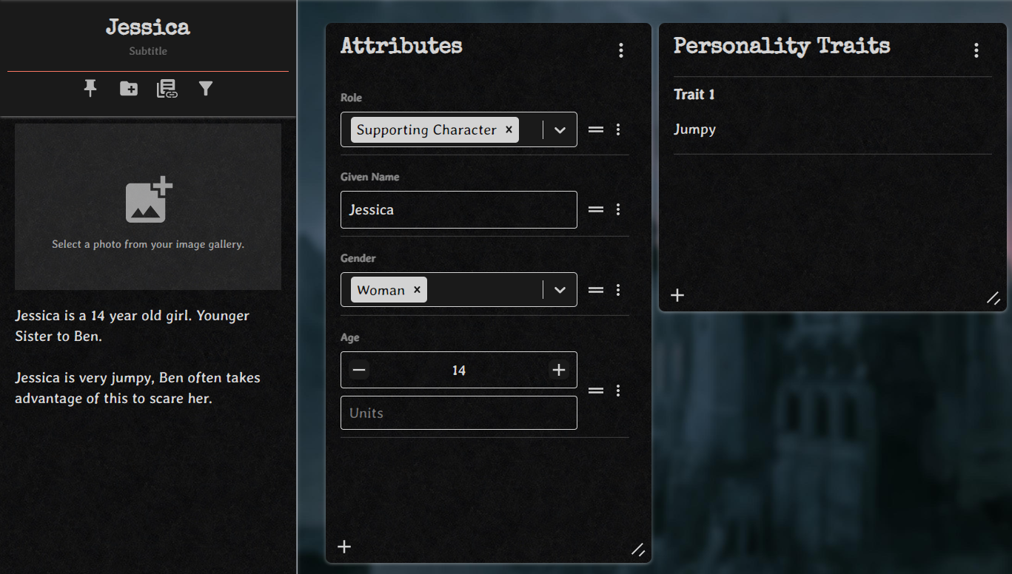Screen dimensions: 1012x574
Task: Open options menu for the Age field
Action: pos(618,391)
